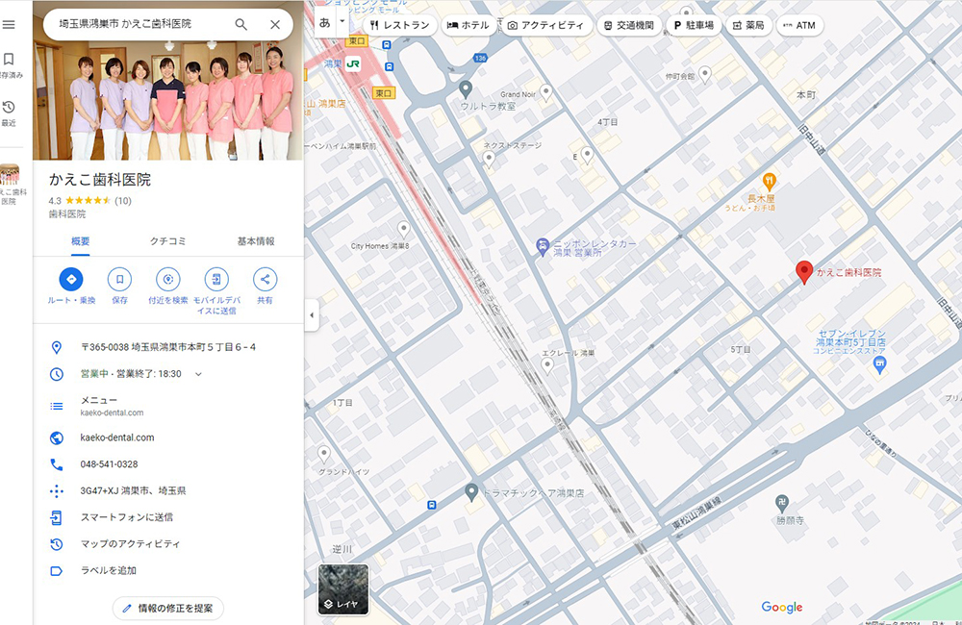Share this place with 共有 icon
The height and width of the screenshot is (625, 962).
coord(265,280)
